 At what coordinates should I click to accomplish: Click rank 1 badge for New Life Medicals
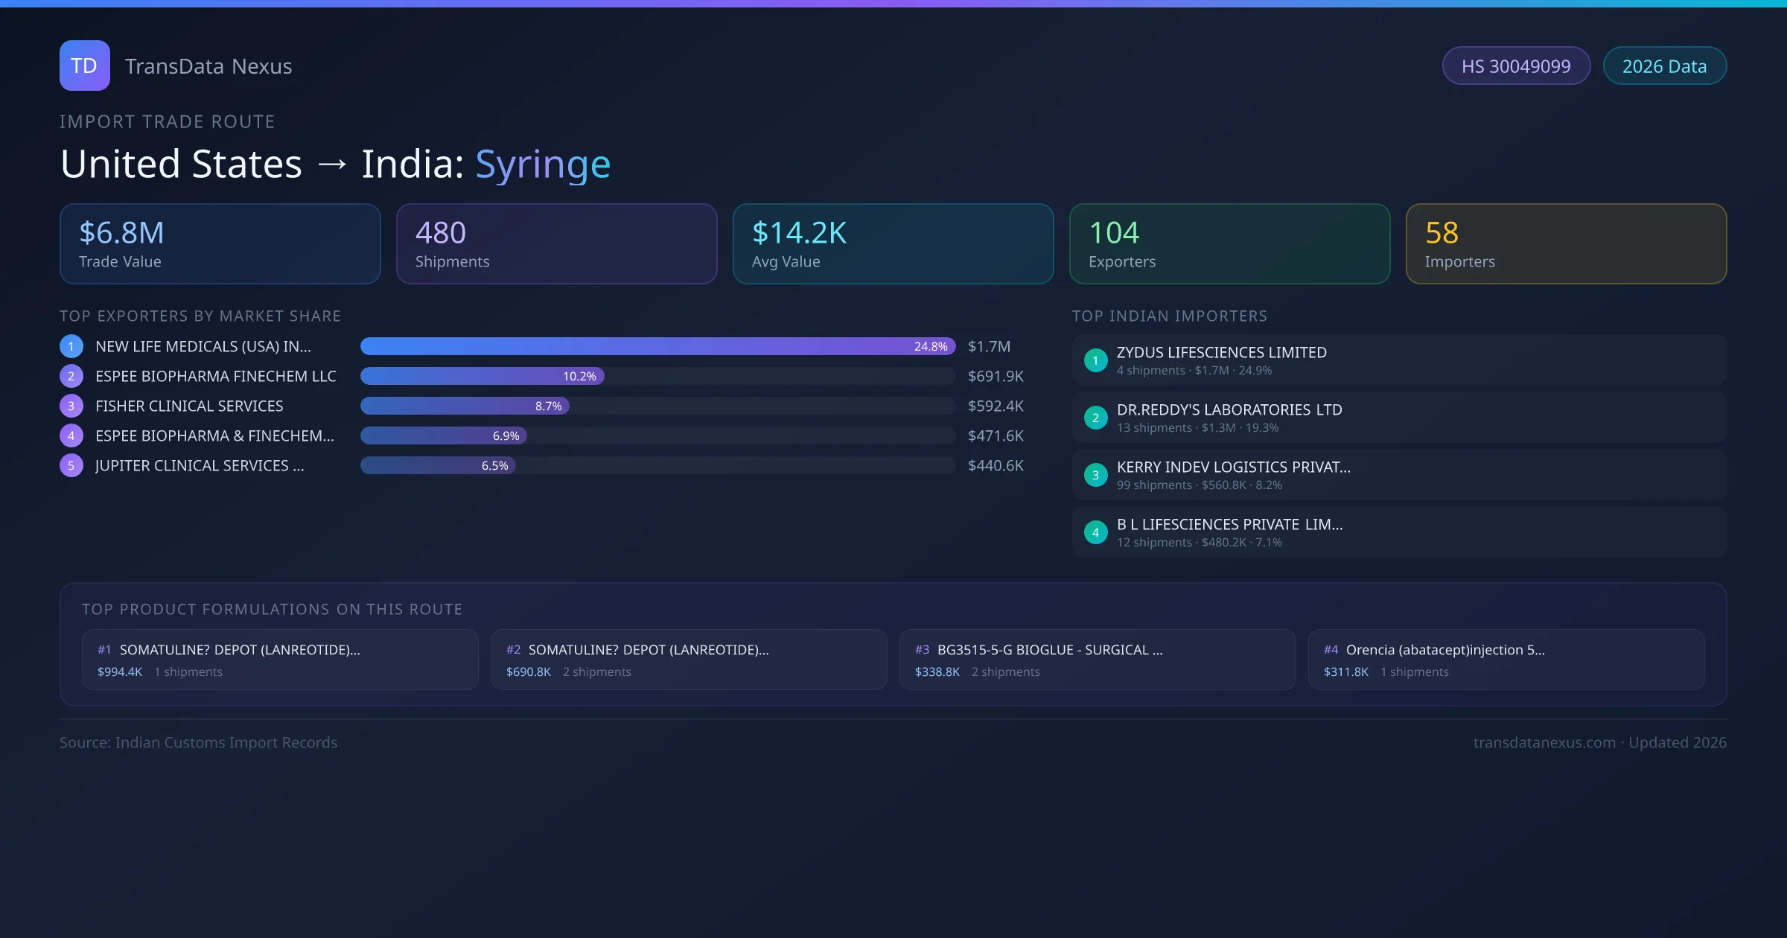pos(71,346)
